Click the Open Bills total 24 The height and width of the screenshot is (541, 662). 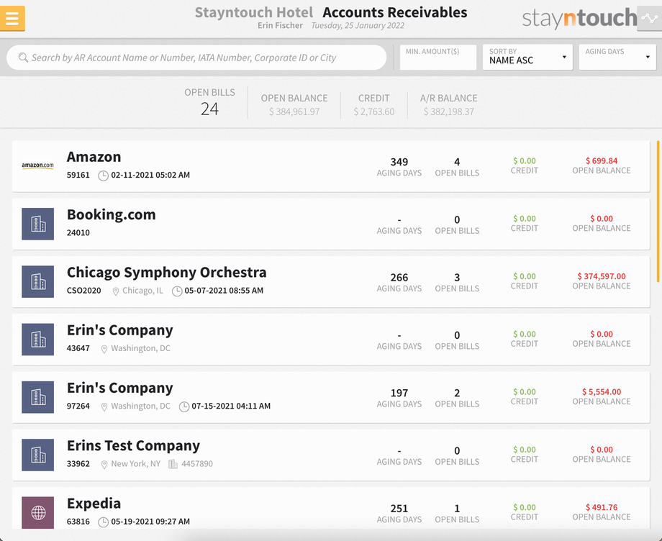click(x=209, y=109)
